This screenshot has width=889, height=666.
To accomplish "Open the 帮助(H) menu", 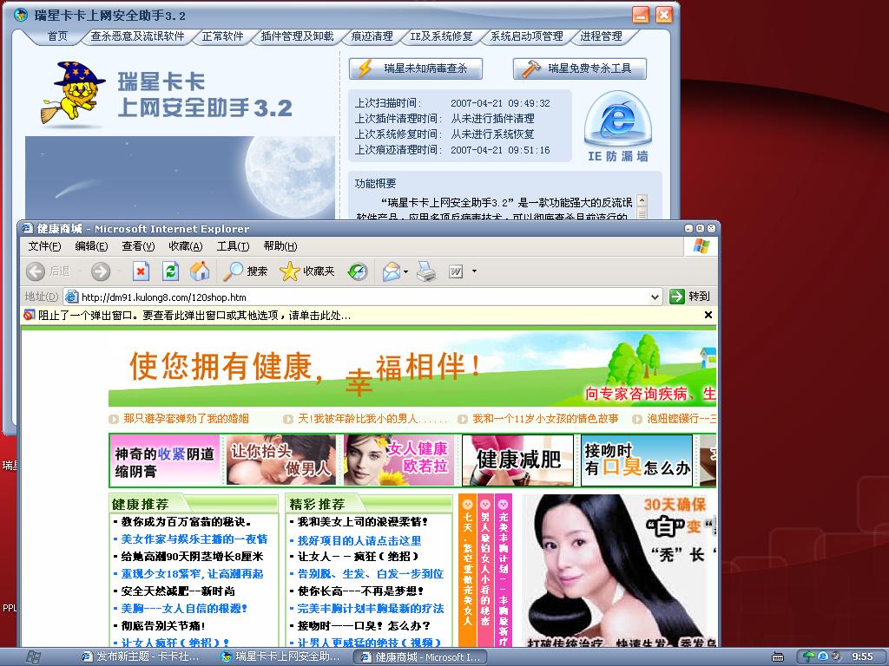I will (x=280, y=246).
